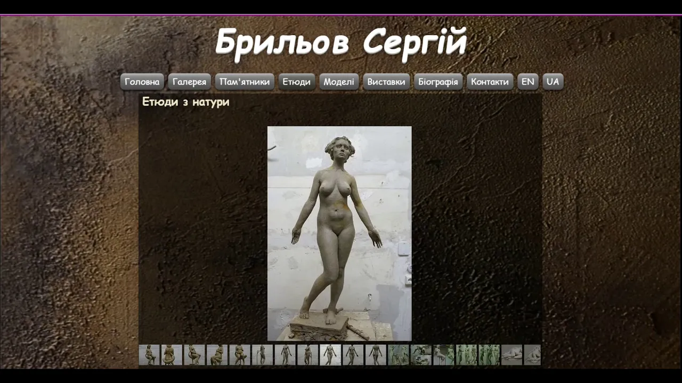Go to the Контакти page
Image resolution: width=682 pixels, height=383 pixels.
pos(490,82)
